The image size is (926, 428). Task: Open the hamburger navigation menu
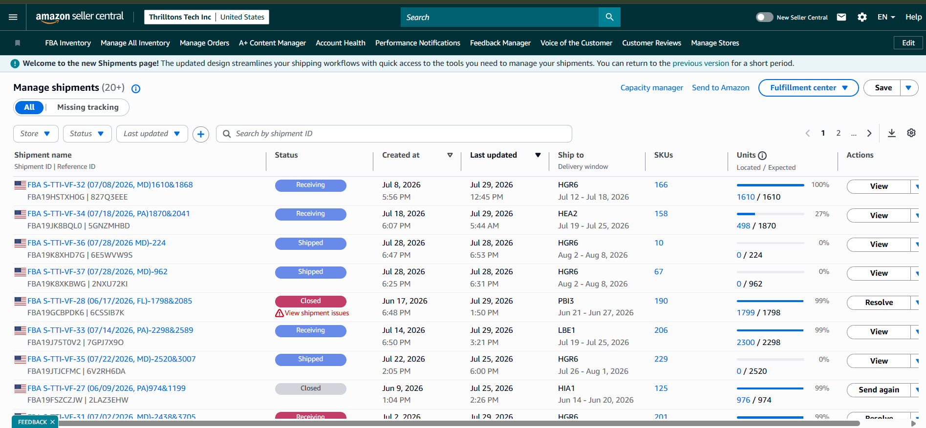(x=13, y=17)
